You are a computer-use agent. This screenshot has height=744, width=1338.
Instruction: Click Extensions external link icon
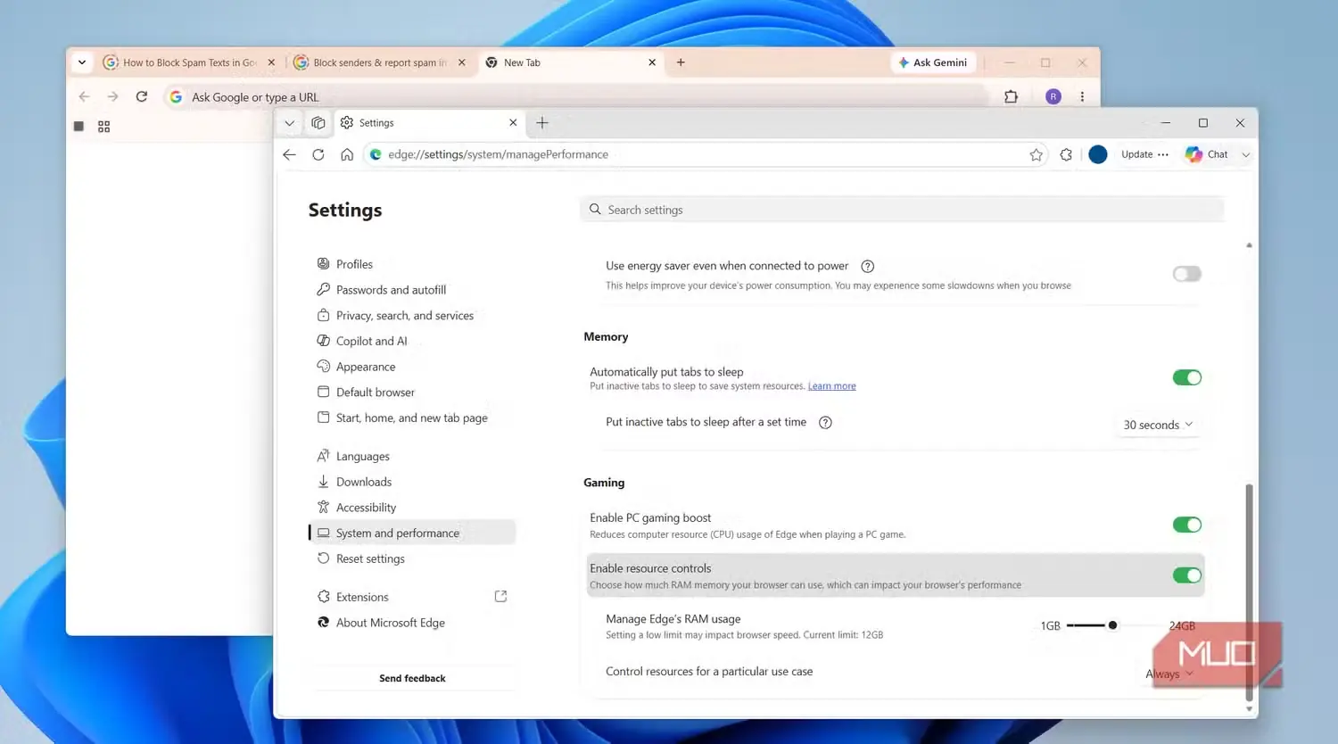pos(500,596)
